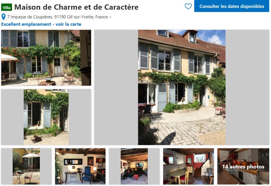271x186 pixels.
Task: Open the living room sofa thumbnail
Action: point(134,166)
